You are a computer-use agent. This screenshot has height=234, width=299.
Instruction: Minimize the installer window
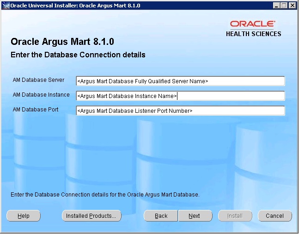[276, 6]
